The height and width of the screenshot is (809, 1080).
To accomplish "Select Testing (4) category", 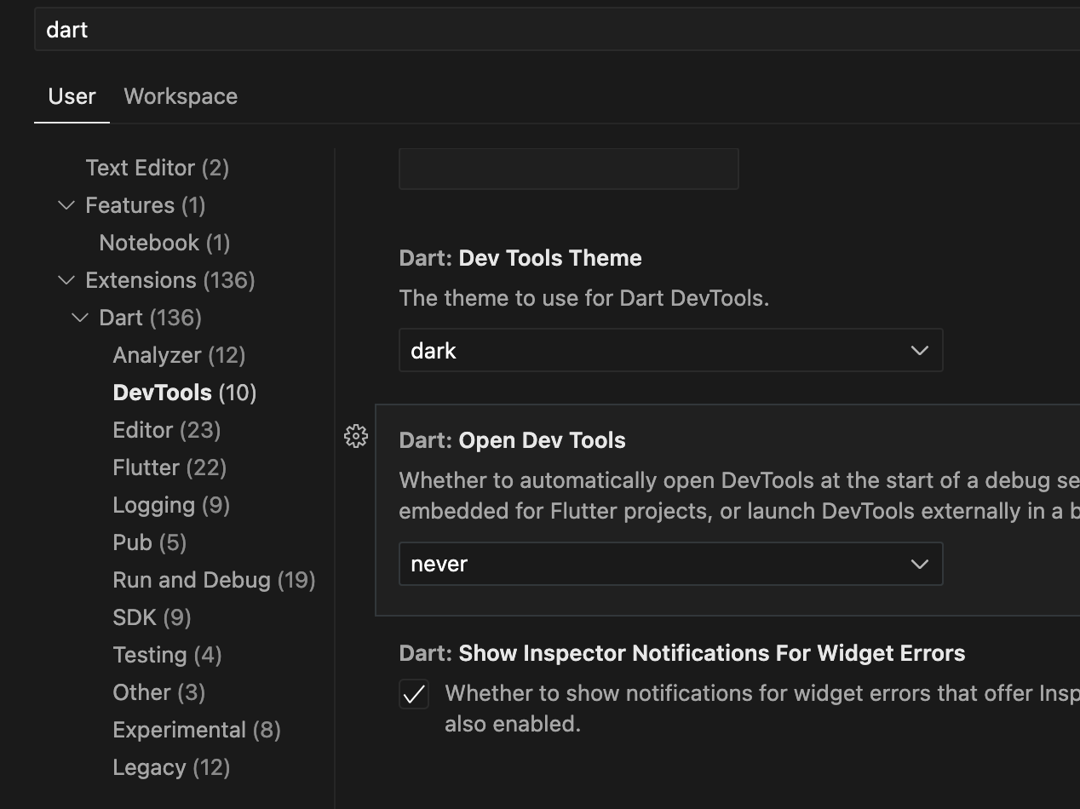I will (x=167, y=655).
